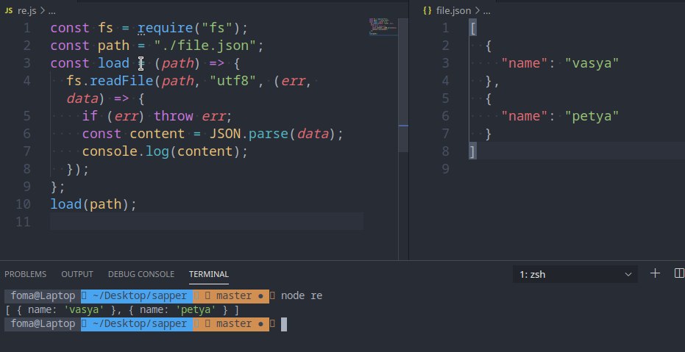Click 'content' variable on line 6
The image size is (685, 352).
click(157, 134)
